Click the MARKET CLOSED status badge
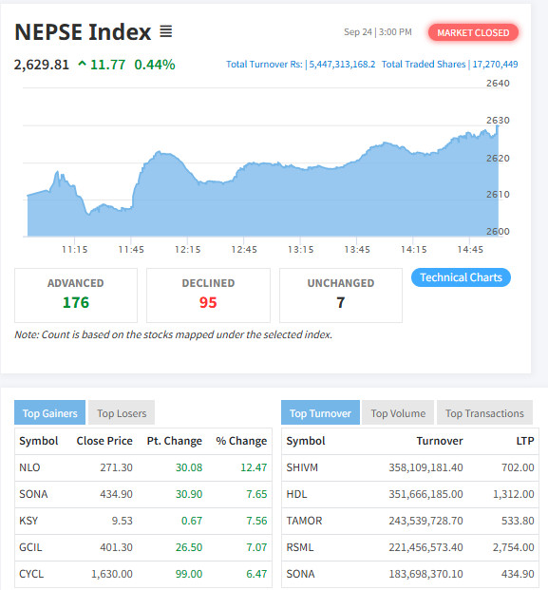 [473, 32]
